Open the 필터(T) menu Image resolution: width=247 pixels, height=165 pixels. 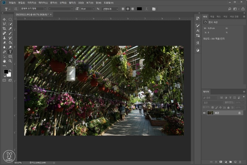click(x=72, y=3)
